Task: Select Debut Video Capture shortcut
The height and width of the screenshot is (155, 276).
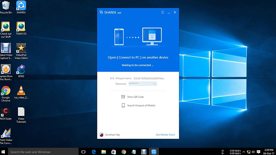Action: 6,51
